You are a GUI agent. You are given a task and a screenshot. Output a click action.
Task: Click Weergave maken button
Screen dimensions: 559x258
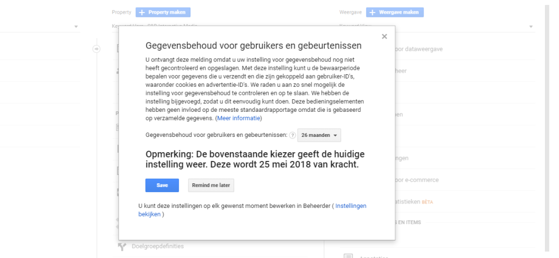click(395, 12)
